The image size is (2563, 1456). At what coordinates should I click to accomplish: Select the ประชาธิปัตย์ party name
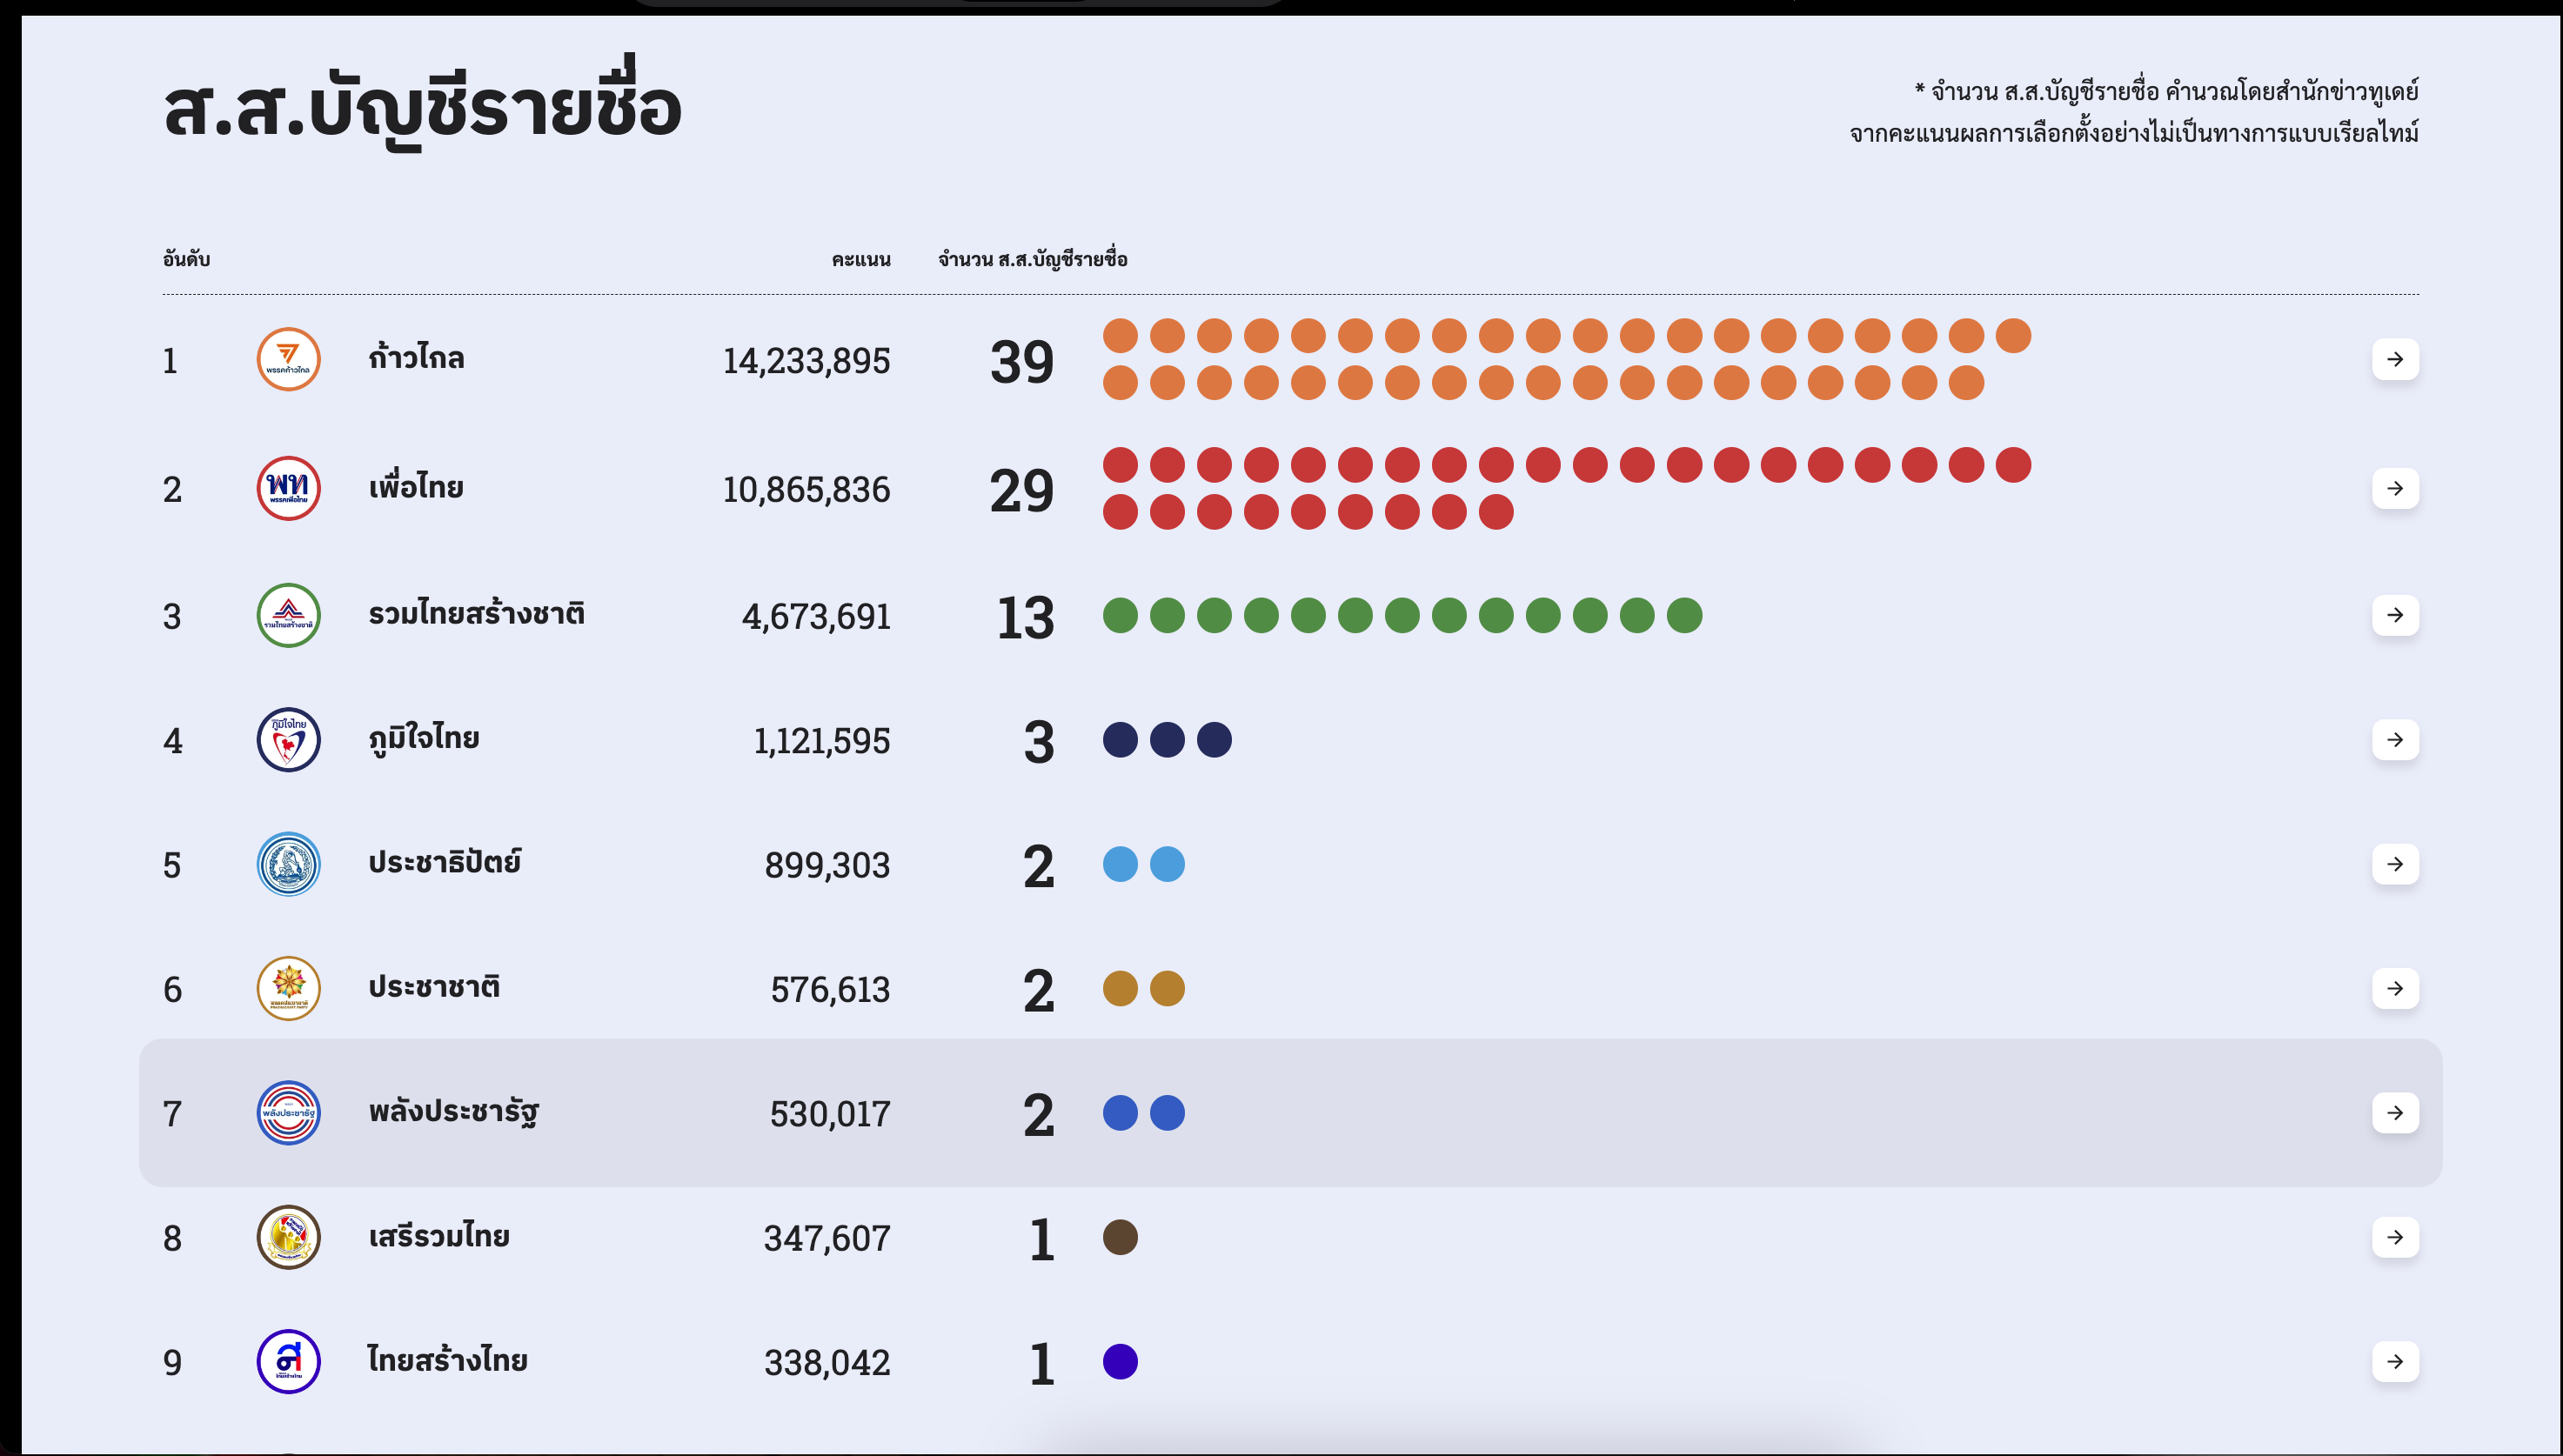(444, 863)
